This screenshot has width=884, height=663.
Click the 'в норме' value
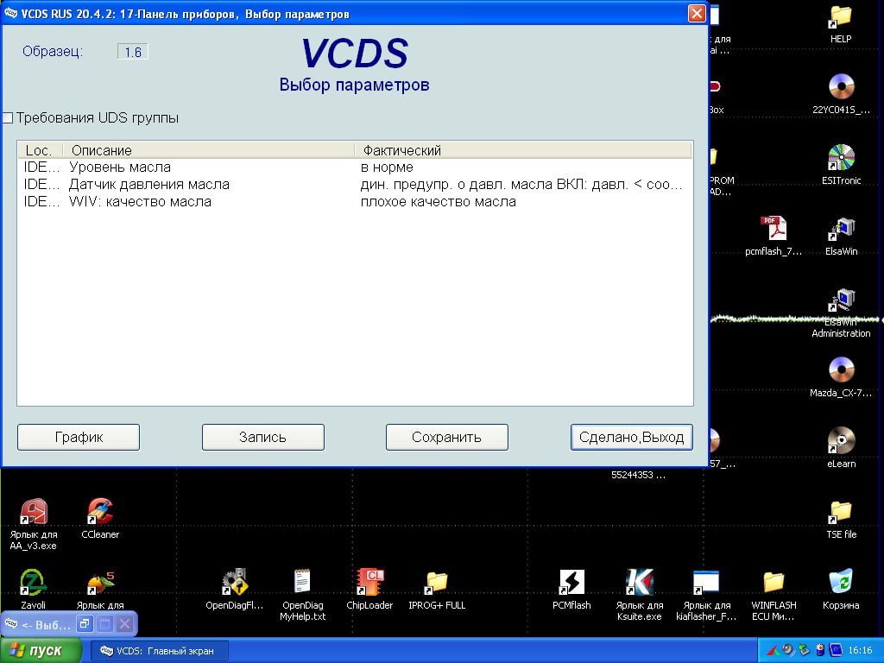[x=387, y=167]
